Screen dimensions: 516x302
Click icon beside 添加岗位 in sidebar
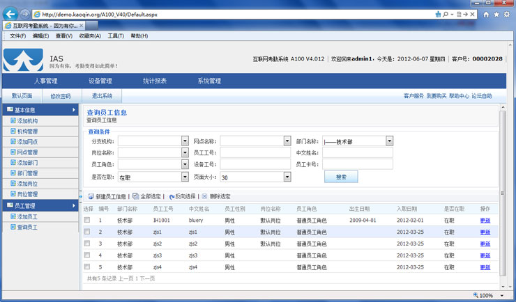click(x=13, y=184)
